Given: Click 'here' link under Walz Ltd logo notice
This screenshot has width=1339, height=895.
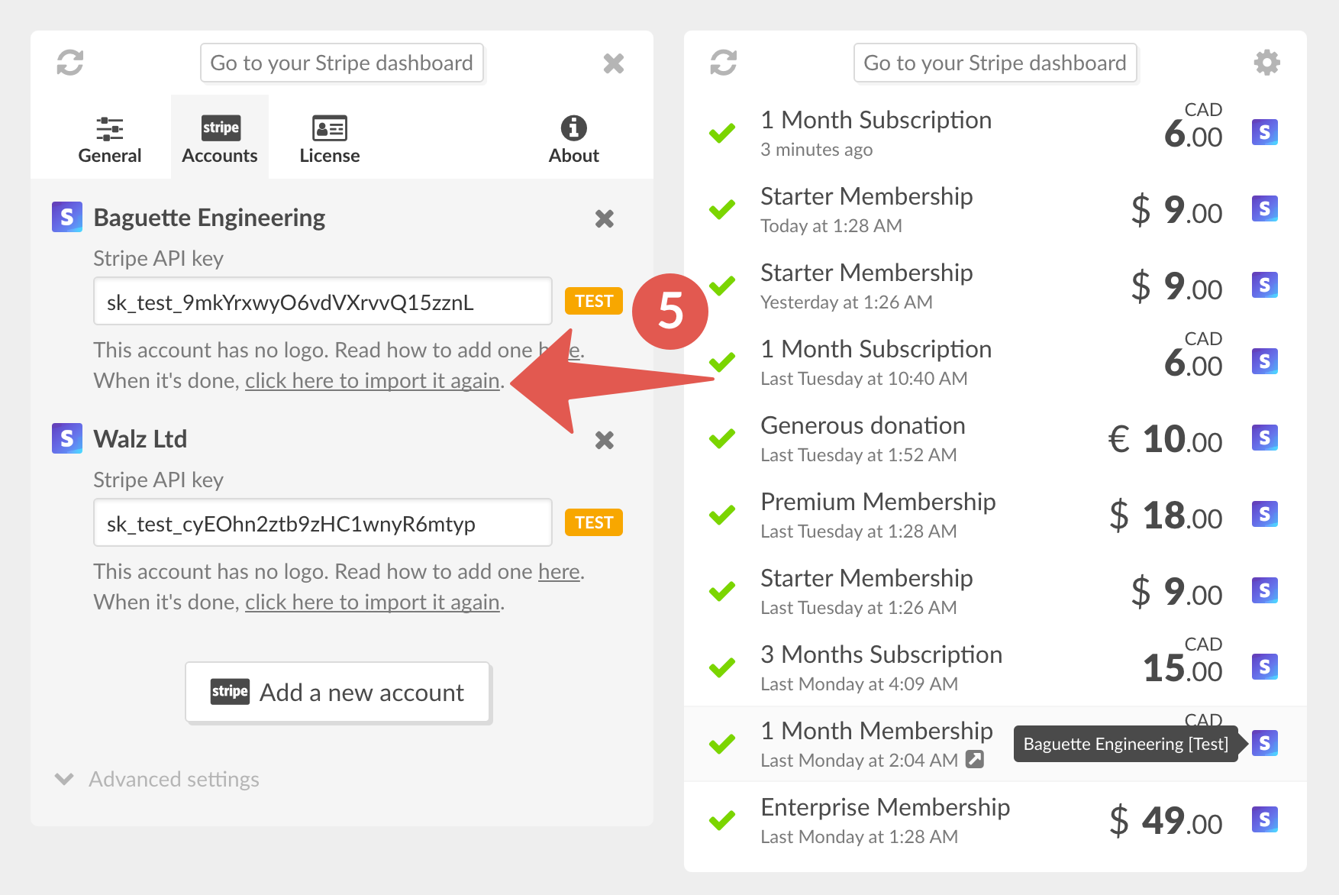Looking at the screenshot, I should tap(558, 572).
